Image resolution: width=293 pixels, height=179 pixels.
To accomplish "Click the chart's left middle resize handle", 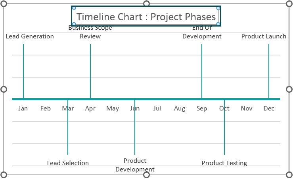I will (x=4, y=89).
